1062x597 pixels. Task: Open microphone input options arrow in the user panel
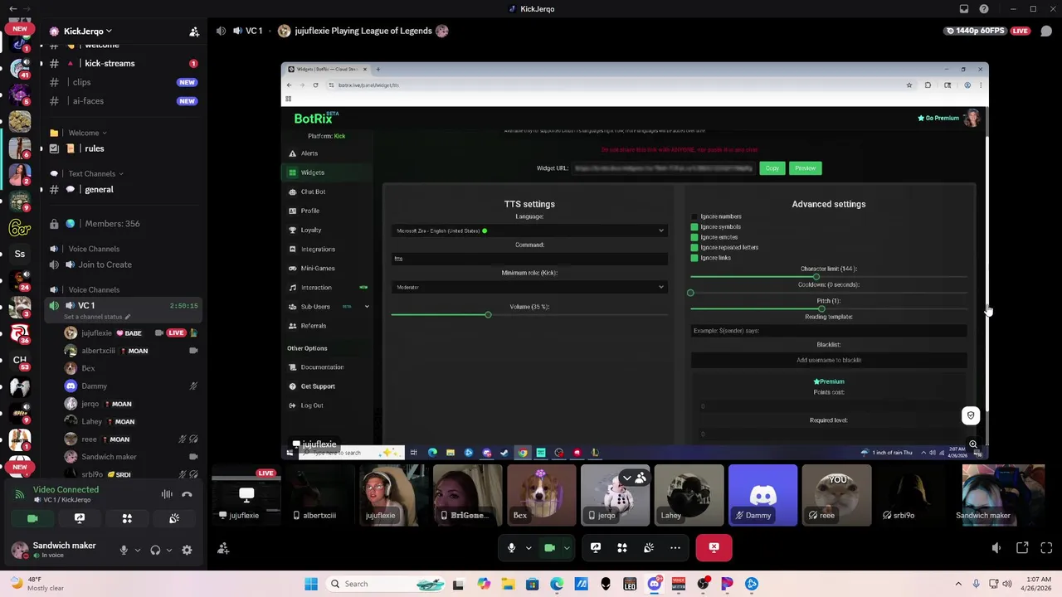138,550
